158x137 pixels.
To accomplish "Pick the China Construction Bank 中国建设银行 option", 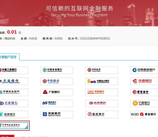I will (144, 70).
